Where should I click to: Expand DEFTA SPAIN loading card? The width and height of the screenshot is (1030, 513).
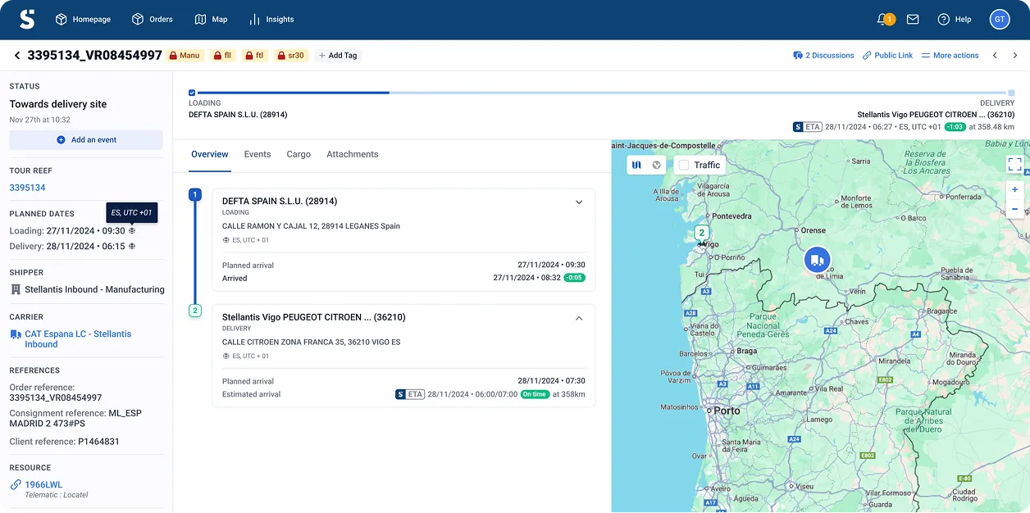(579, 202)
